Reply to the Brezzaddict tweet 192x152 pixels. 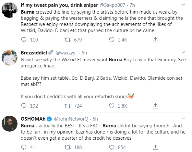point(24,106)
